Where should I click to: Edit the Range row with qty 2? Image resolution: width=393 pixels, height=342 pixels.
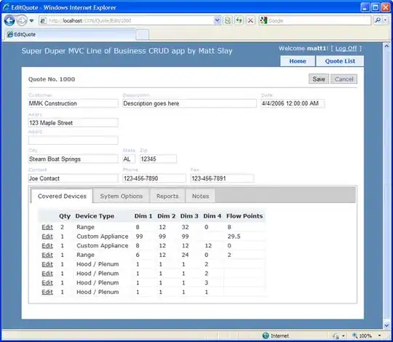(x=47, y=227)
